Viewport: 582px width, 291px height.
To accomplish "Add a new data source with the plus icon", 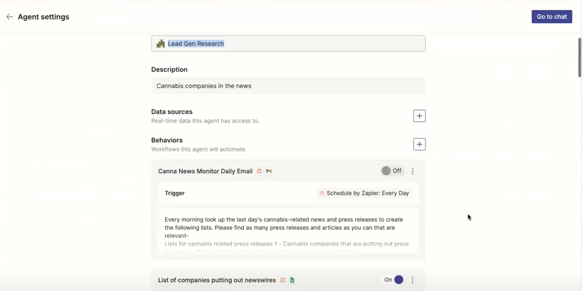I will tap(419, 116).
